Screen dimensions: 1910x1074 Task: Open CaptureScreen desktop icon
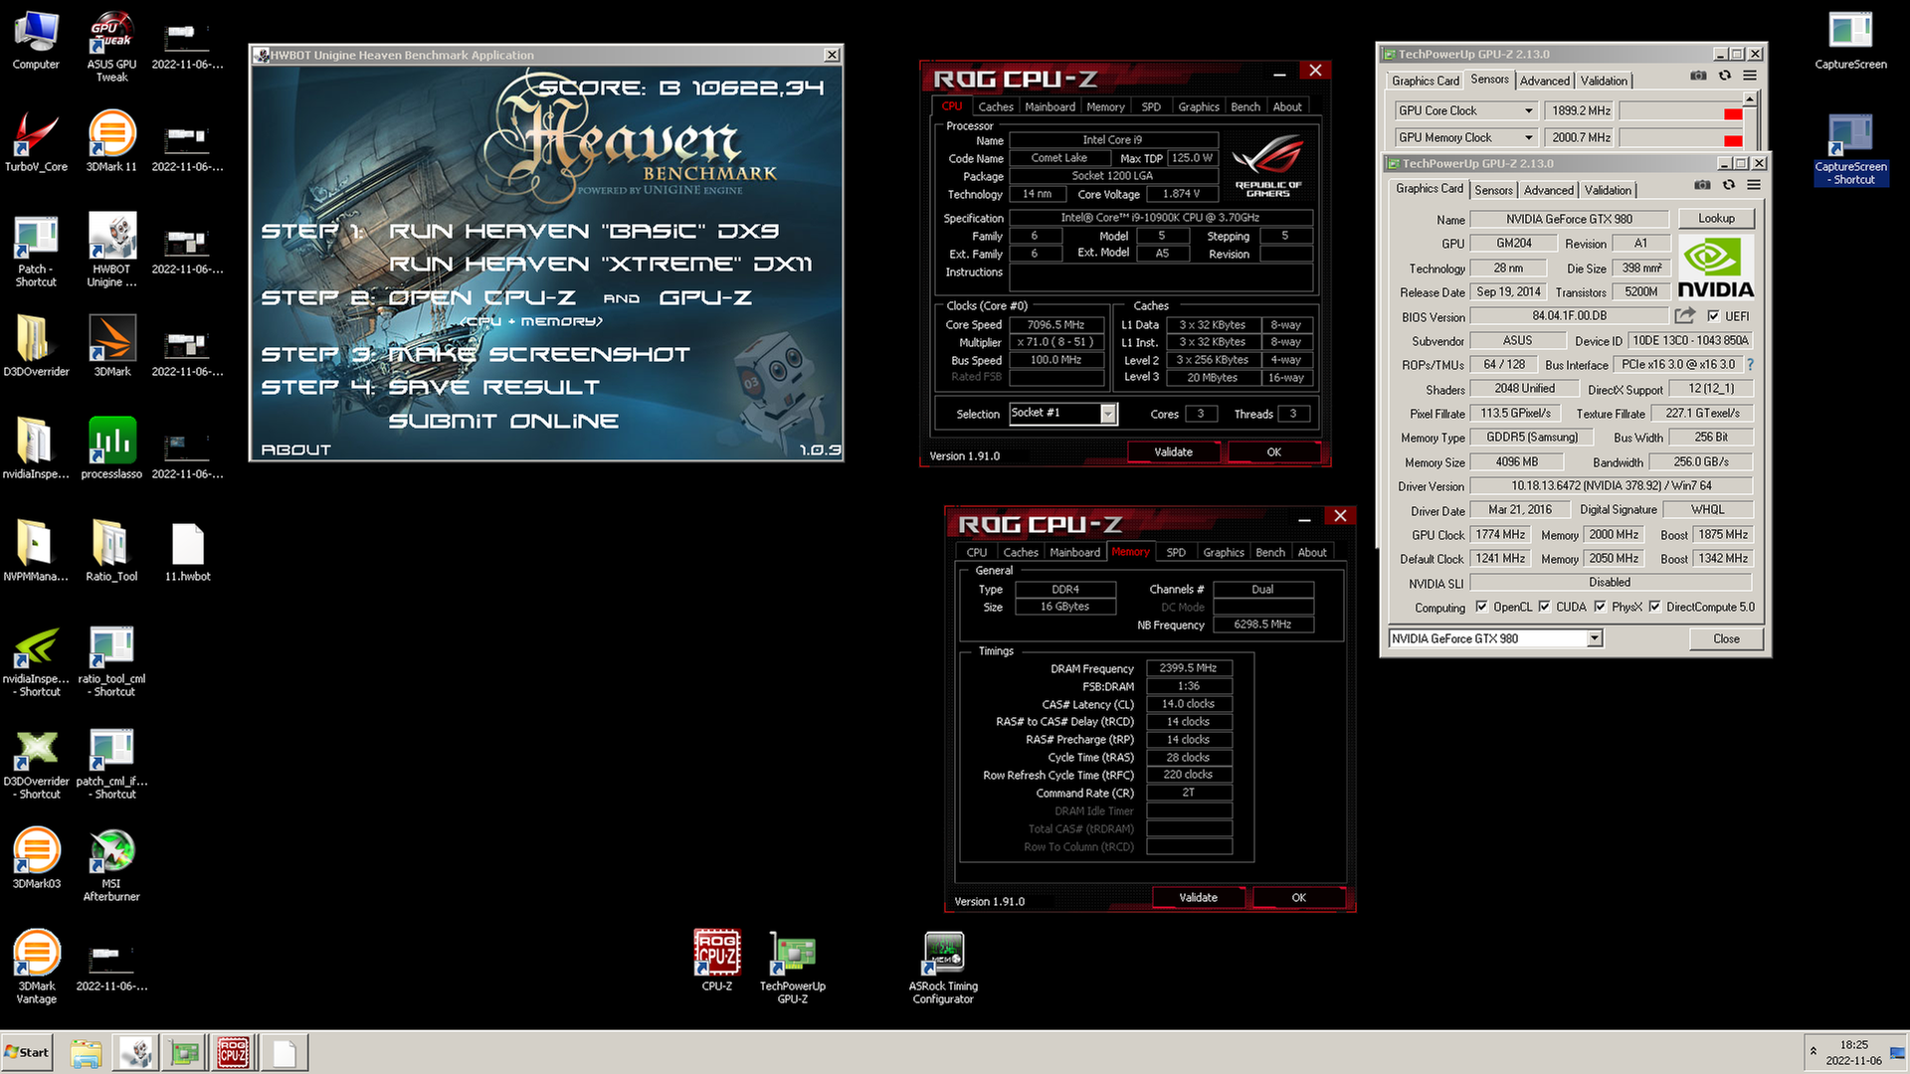pos(1850,40)
